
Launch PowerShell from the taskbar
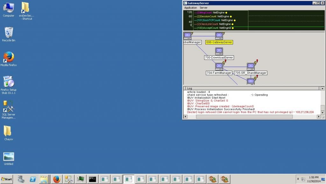32,179
